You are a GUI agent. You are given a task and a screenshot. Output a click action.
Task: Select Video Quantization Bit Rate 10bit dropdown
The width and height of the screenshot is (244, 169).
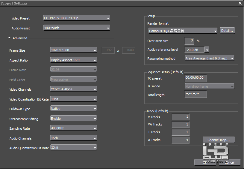(x=73, y=99)
